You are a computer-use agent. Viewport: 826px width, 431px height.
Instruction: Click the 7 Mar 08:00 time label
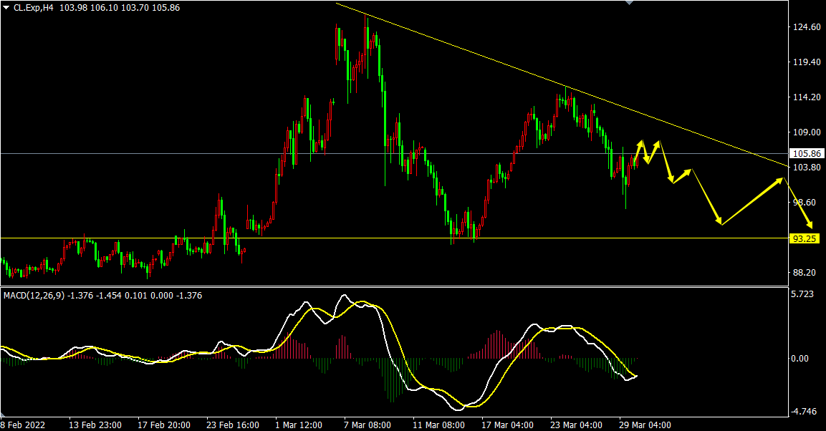point(367,425)
